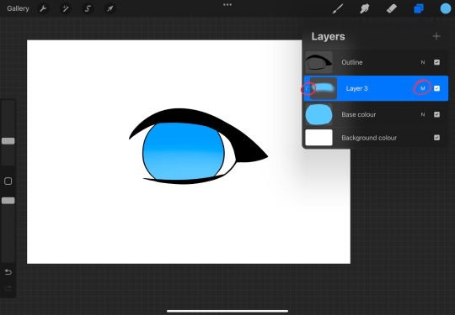Screen dimensions: 455x315
Task: Open the Adjustments magic wand menu
Action: click(66, 8)
